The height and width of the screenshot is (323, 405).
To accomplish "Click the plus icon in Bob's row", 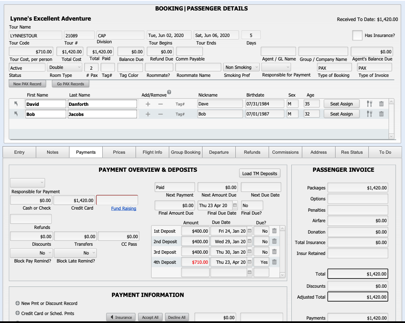I will click(148, 114).
